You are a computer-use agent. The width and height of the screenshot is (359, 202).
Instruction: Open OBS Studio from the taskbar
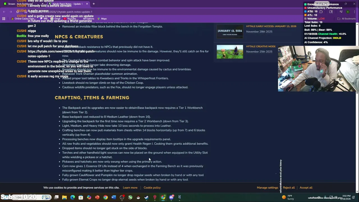[x=122, y=197]
